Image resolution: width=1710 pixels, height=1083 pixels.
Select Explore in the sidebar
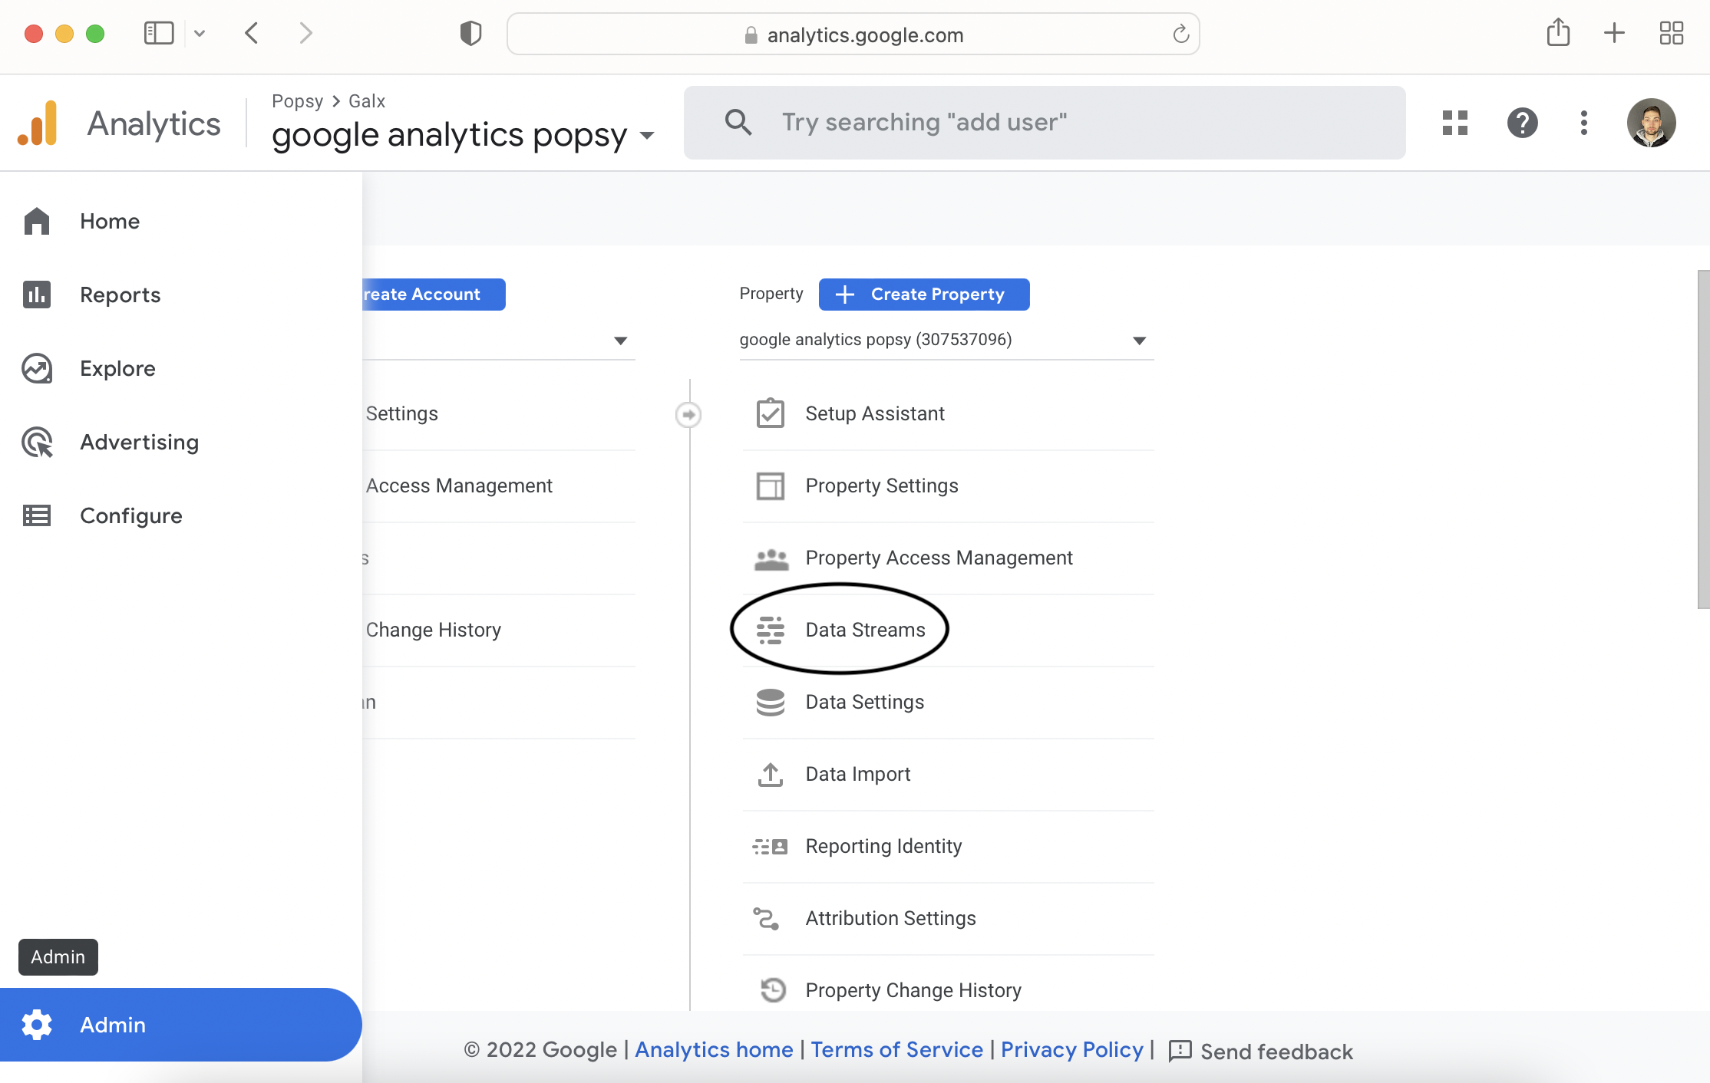[x=117, y=368]
